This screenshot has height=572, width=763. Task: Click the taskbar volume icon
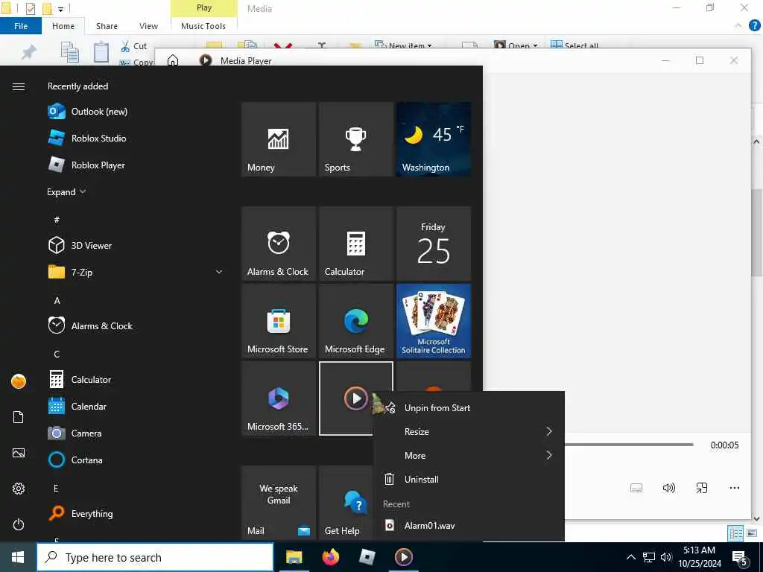tap(666, 557)
